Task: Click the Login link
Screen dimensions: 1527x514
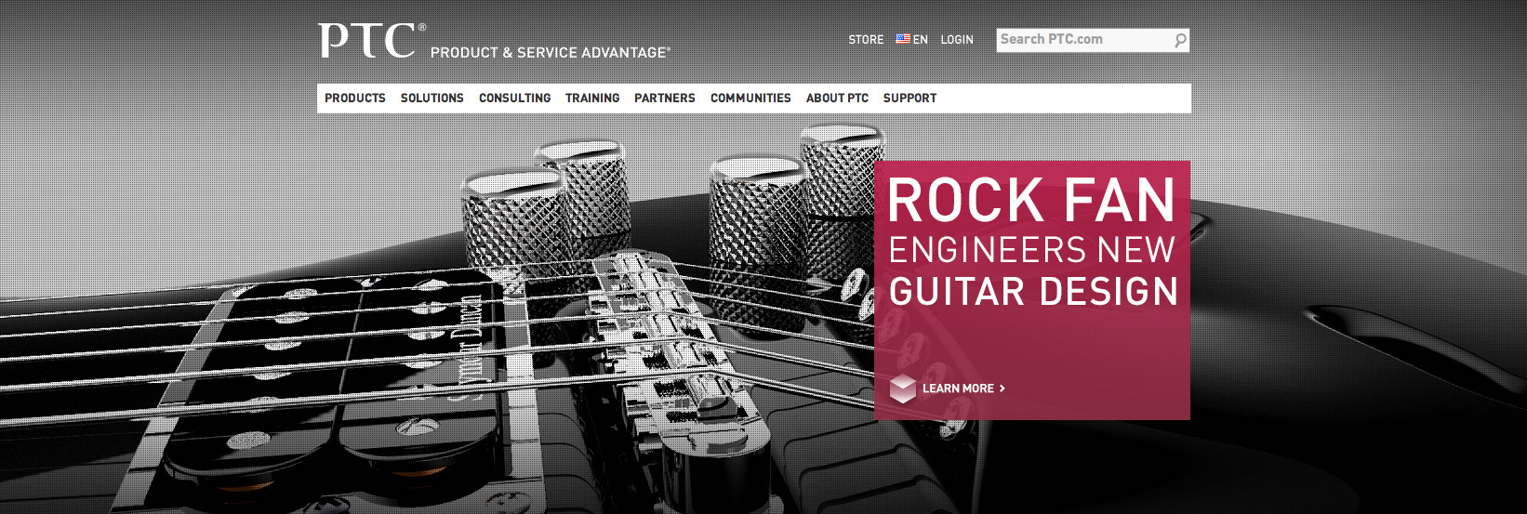Action: [x=957, y=40]
